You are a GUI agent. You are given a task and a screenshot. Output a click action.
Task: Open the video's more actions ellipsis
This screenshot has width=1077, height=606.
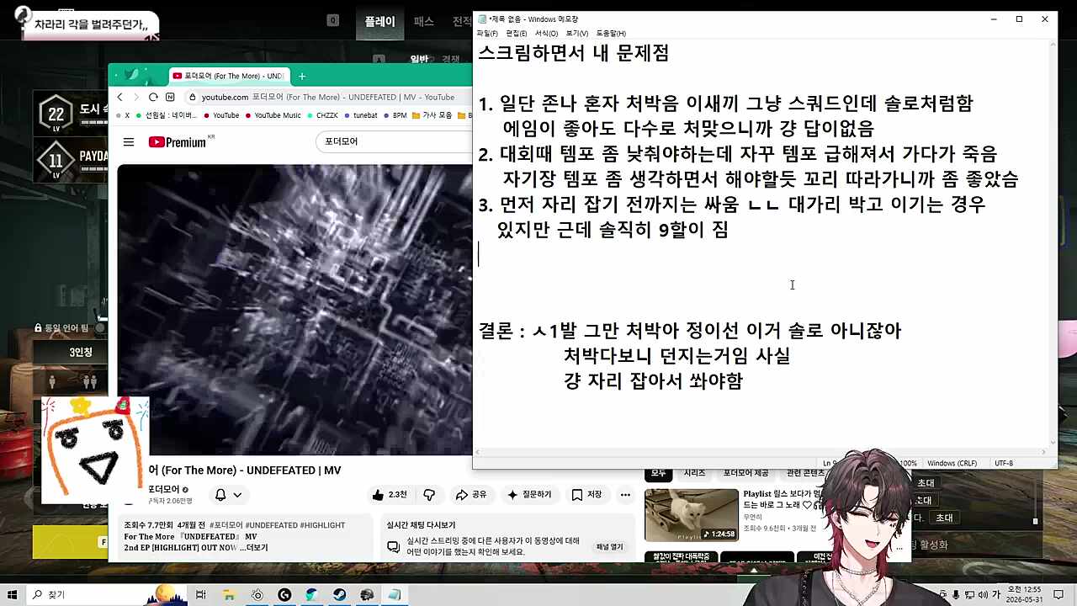(625, 495)
